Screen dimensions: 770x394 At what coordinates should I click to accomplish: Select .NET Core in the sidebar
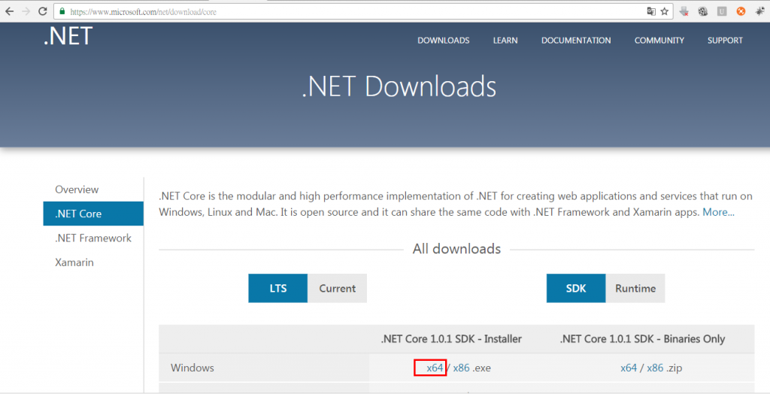coord(93,214)
